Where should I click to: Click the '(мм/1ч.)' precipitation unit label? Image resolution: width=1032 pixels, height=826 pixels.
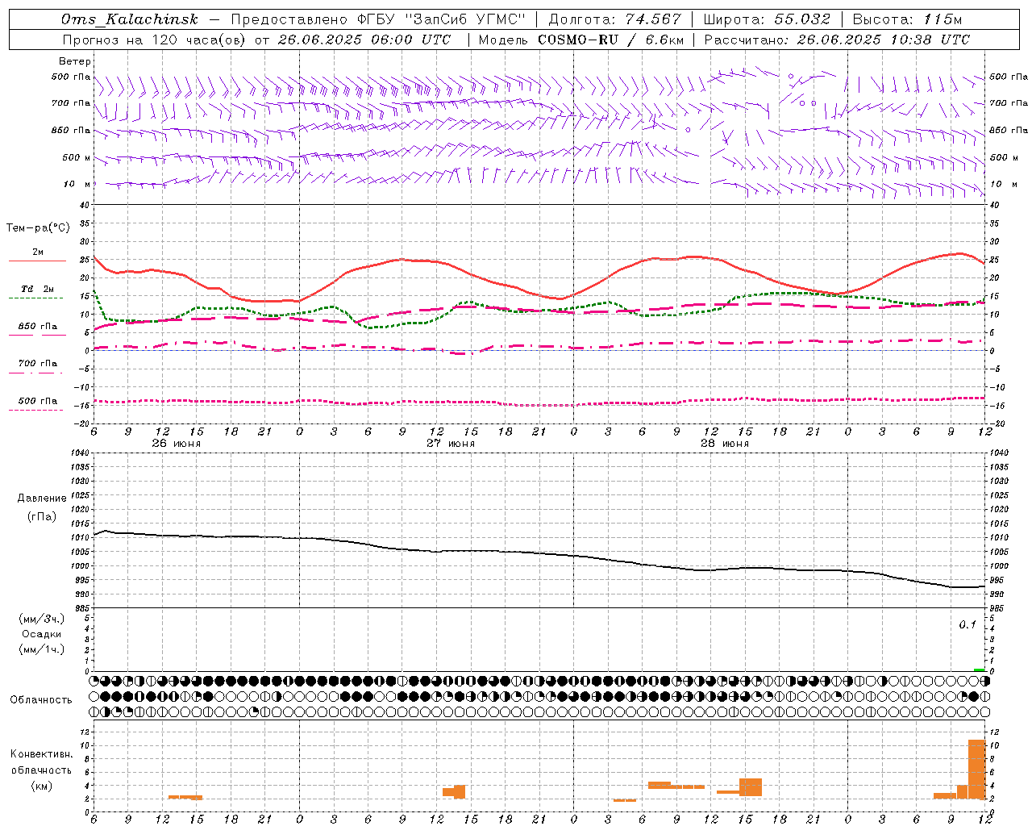pos(42,649)
